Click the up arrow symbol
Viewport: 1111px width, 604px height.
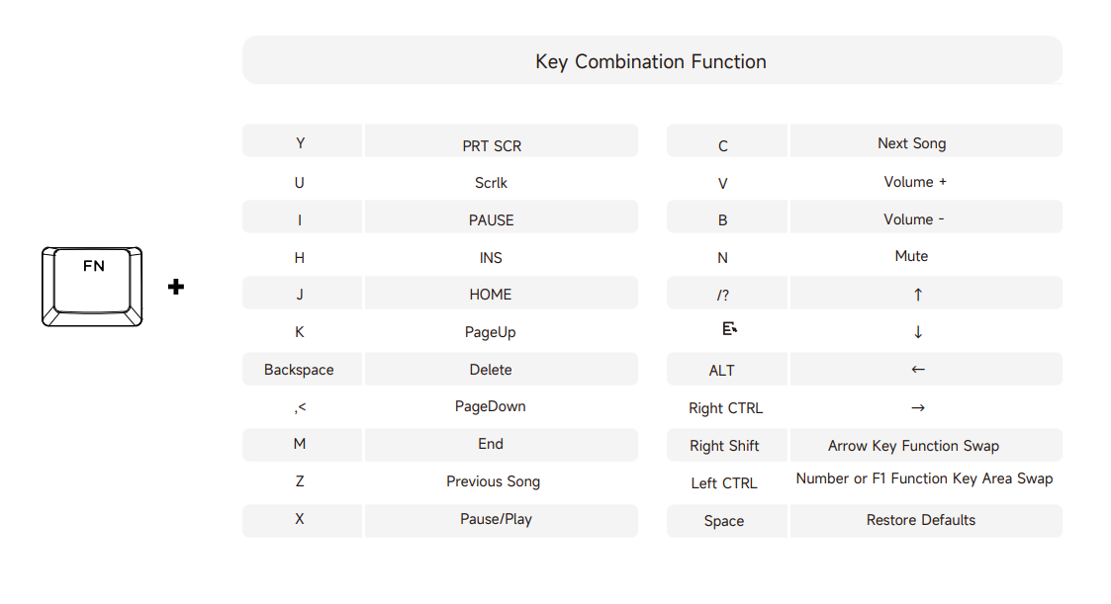pyautogui.click(x=917, y=295)
